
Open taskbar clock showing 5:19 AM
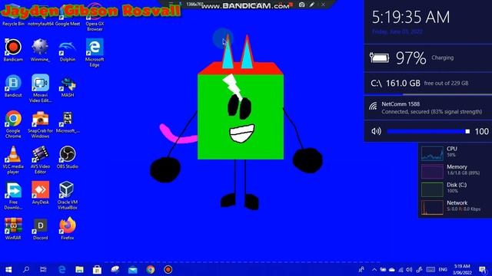pyautogui.click(x=463, y=269)
